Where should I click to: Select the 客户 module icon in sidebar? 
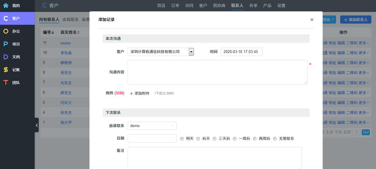click(x=6, y=18)
